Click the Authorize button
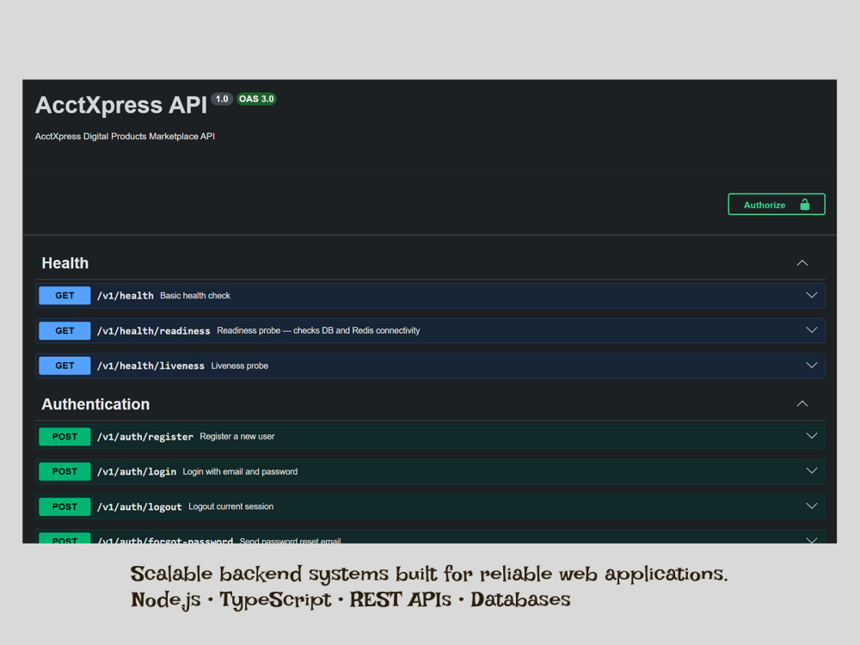 pos(776,205)
